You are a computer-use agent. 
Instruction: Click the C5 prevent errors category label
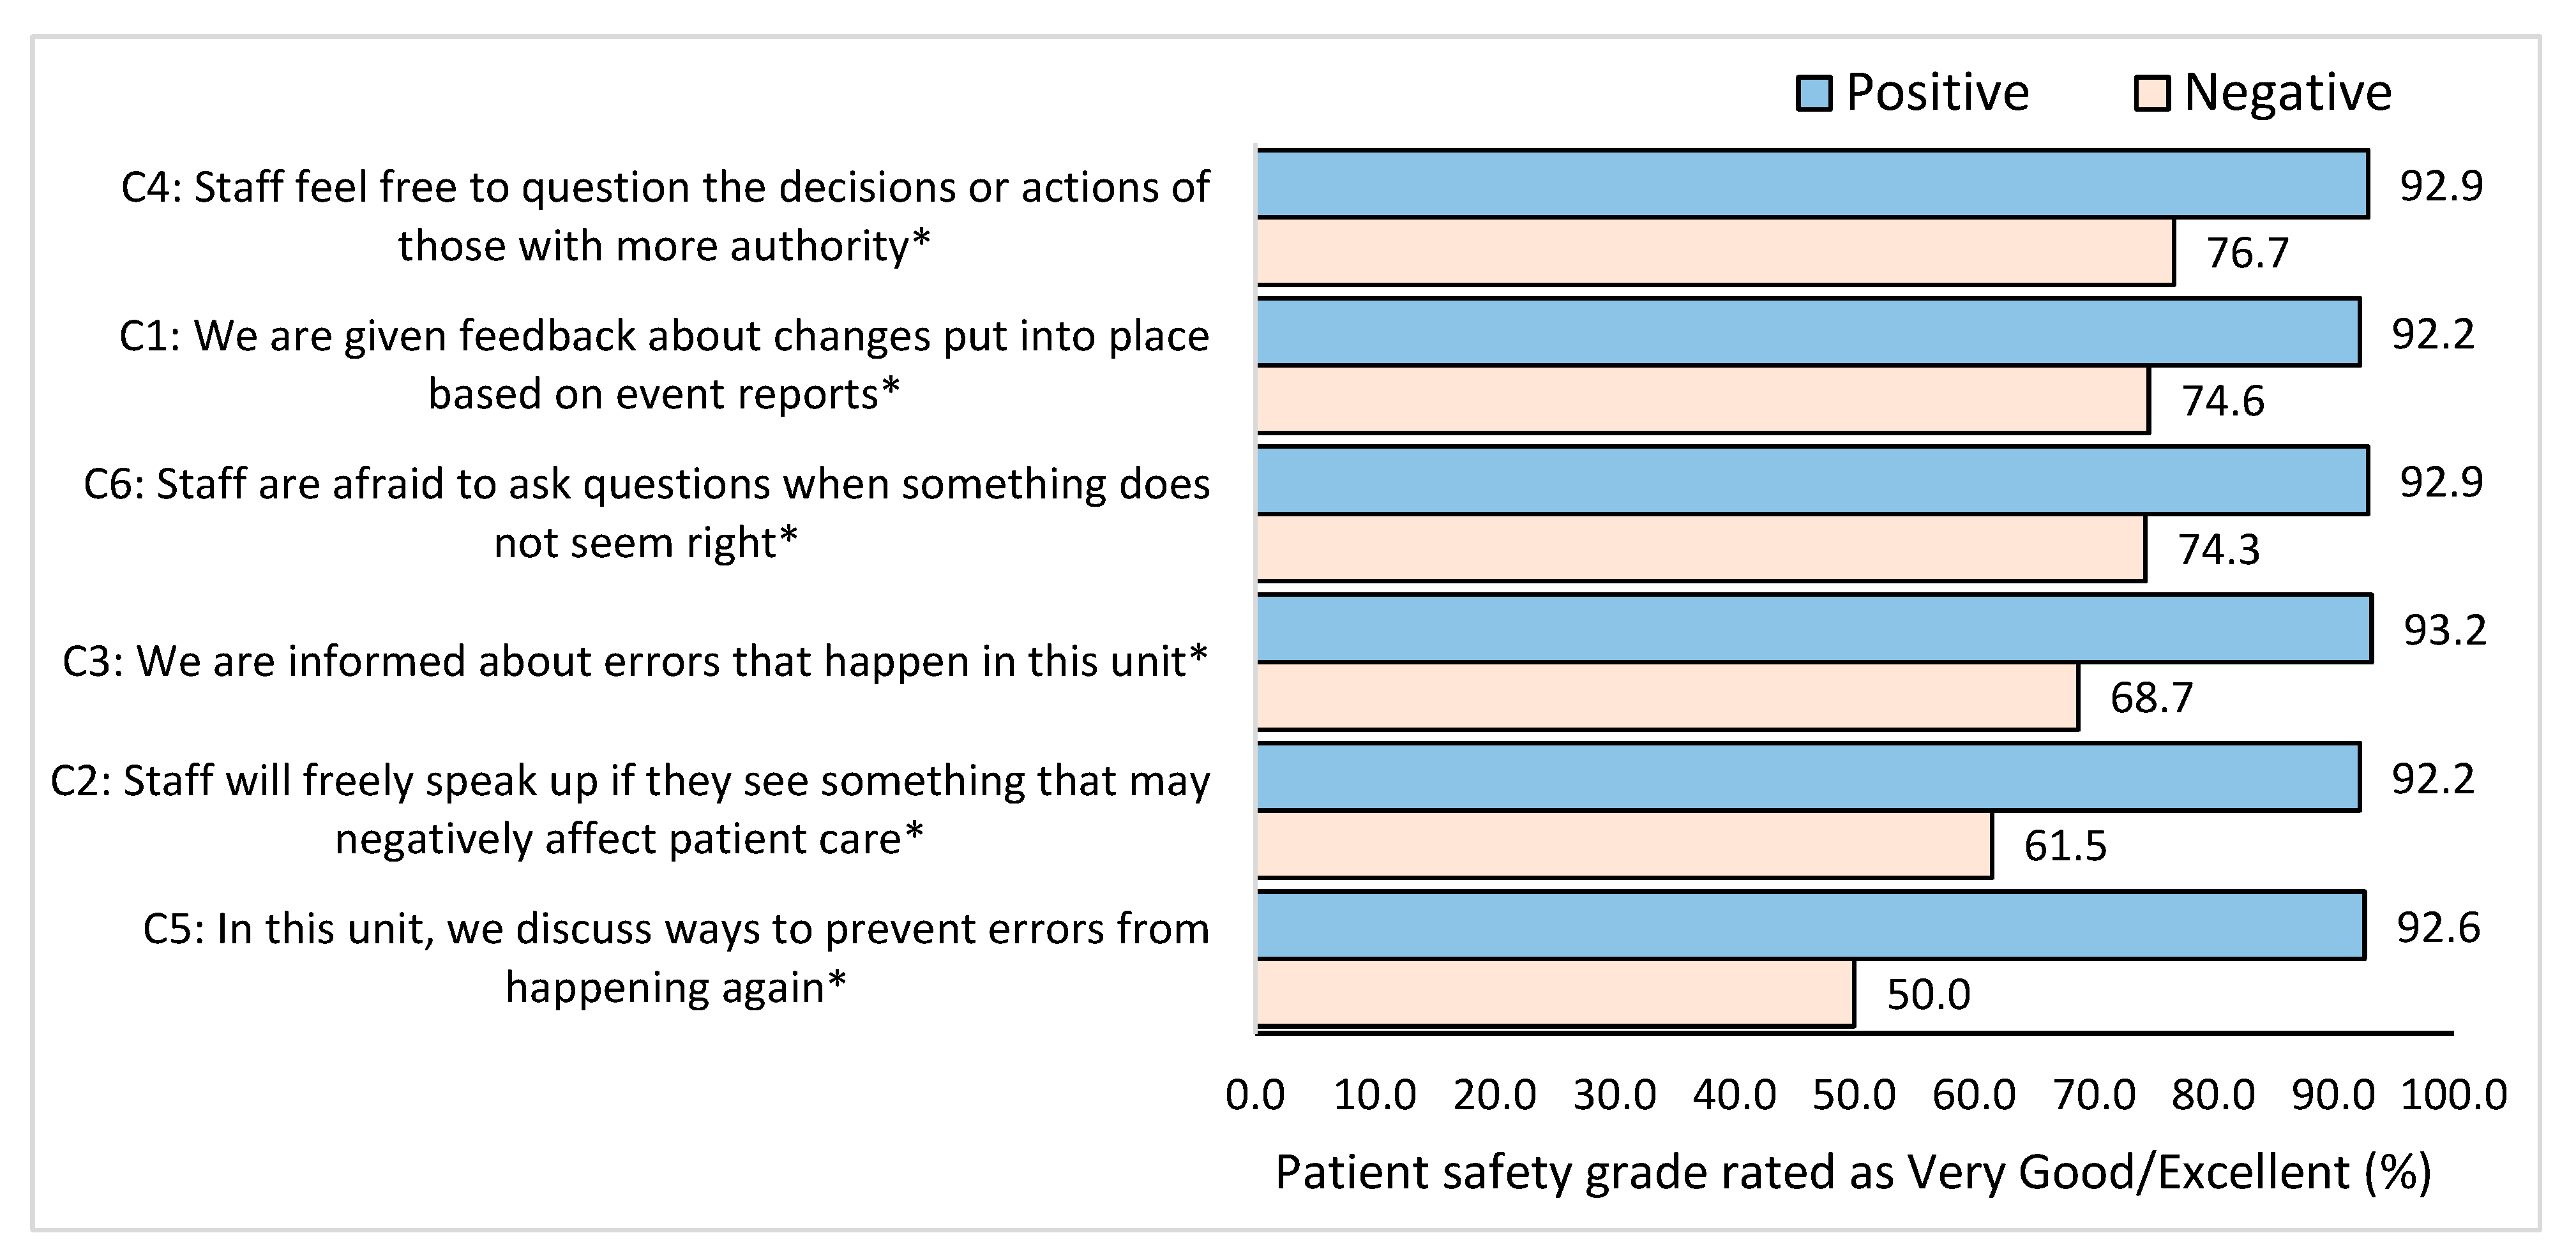(x=676, y=957)
